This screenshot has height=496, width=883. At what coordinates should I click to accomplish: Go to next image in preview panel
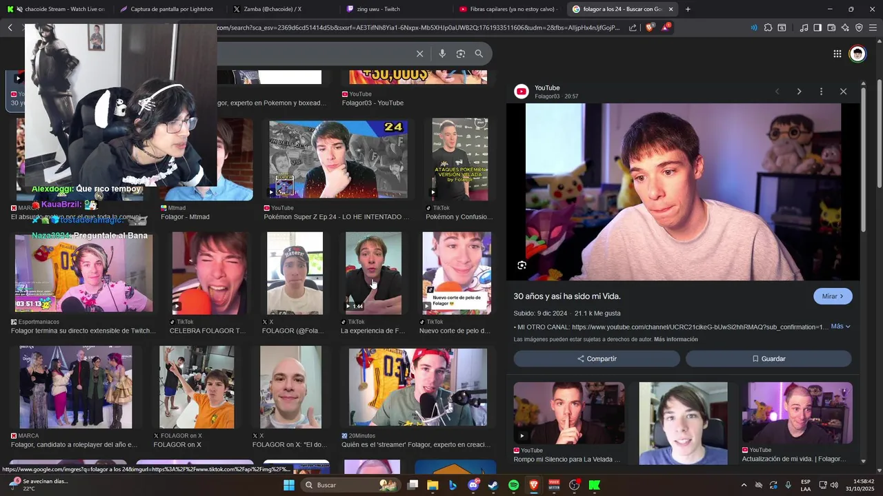coord(799,92)
